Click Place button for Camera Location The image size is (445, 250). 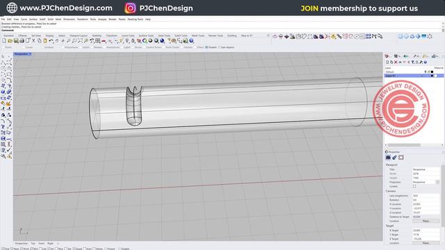coord(426,221)
